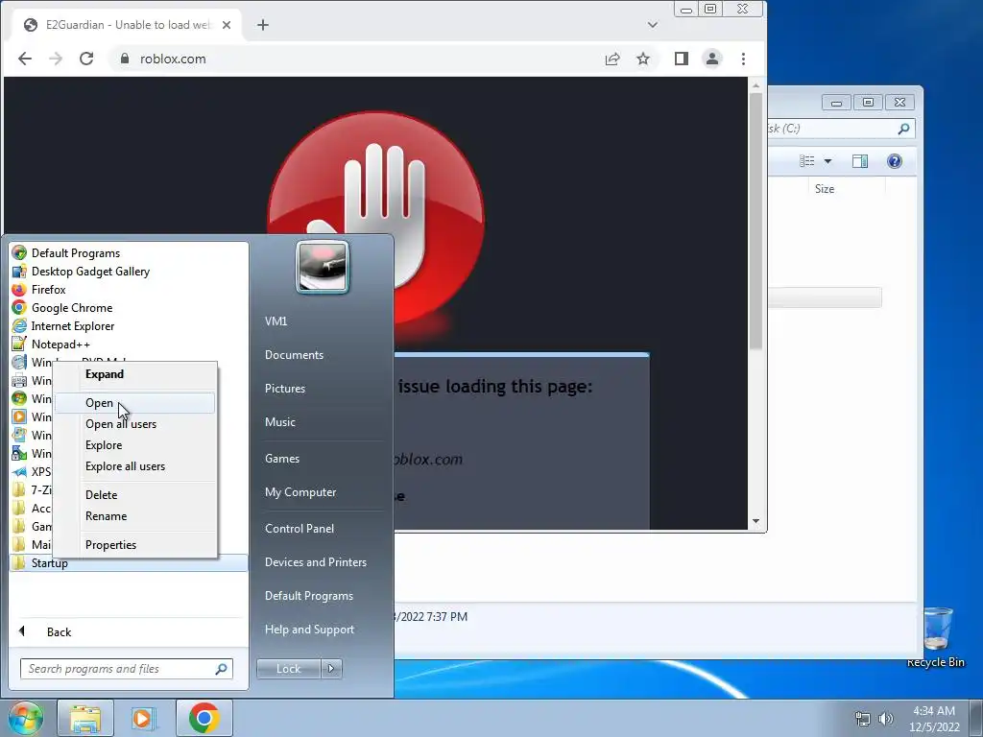Click the Chrome taskbar button
This screenshot has width=983, height=737.
(204, 718)
